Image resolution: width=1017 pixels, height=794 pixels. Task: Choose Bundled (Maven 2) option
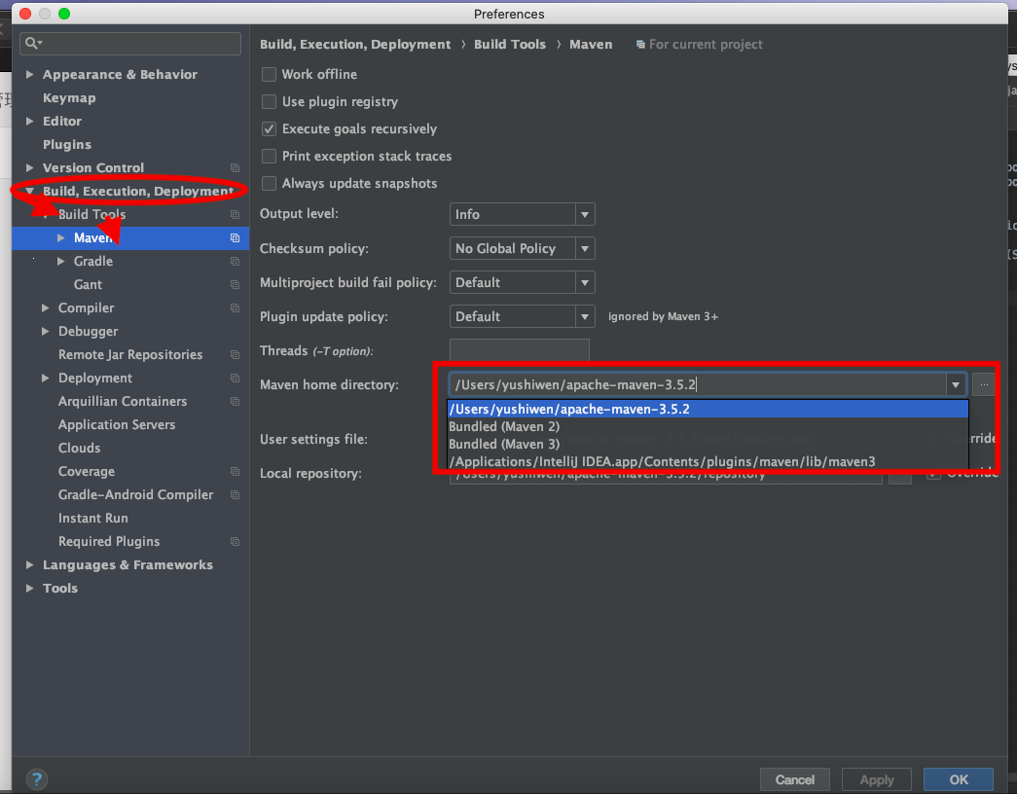pyautogui.click(x=708, y=427)
